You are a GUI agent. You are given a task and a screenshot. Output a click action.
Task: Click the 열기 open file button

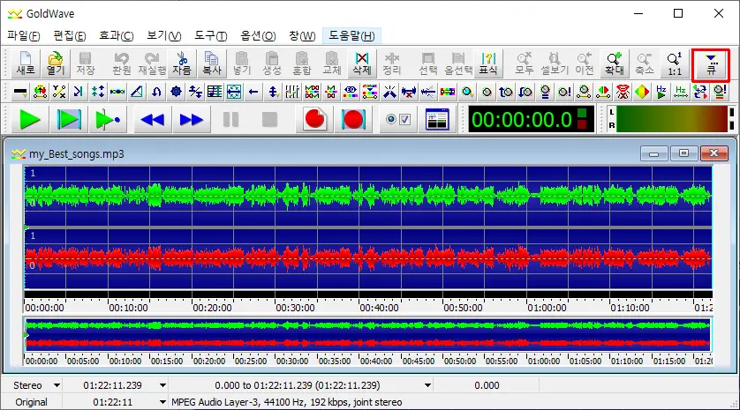[56, 63]
